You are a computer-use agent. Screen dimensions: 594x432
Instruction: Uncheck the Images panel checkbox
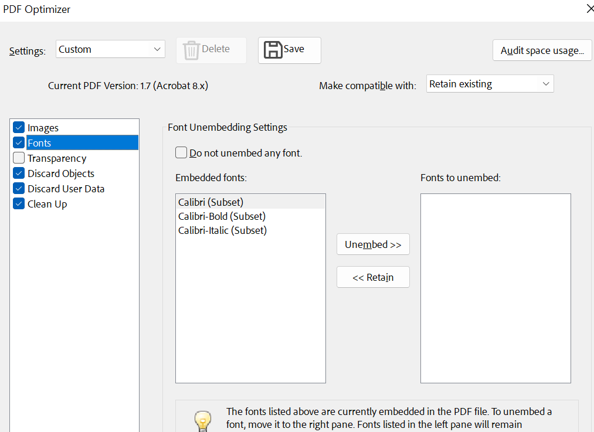click(x=19, y=128)
